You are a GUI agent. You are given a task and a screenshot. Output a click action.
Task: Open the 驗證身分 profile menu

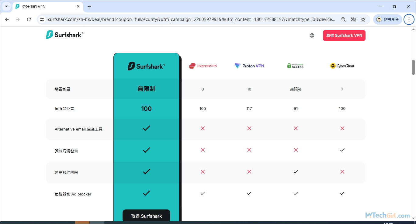[x=387, y=19]
